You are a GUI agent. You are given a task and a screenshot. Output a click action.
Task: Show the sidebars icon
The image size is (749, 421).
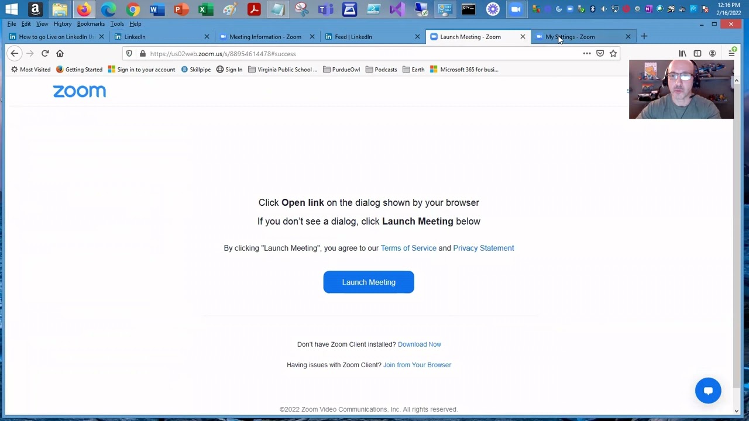point(698,53)
